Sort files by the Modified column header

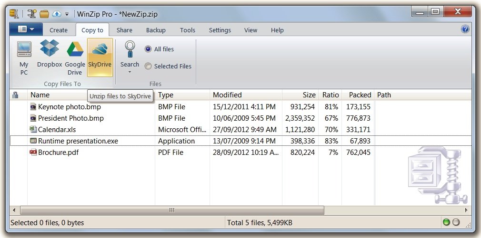click(x=227, y=95)
